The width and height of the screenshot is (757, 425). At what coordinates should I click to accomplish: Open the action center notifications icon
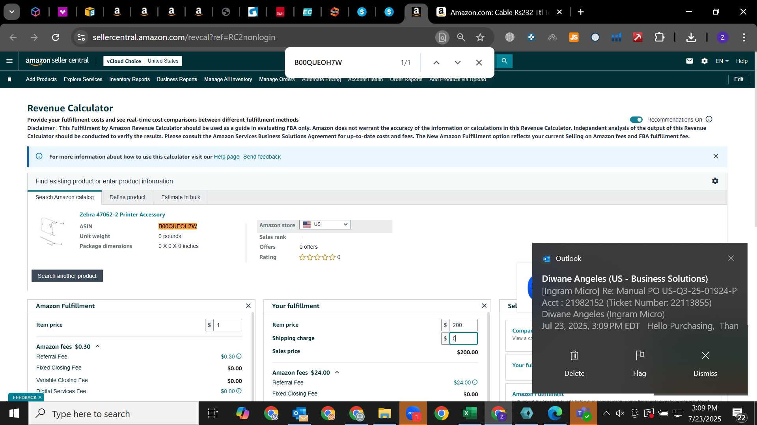tap(739, 414)
